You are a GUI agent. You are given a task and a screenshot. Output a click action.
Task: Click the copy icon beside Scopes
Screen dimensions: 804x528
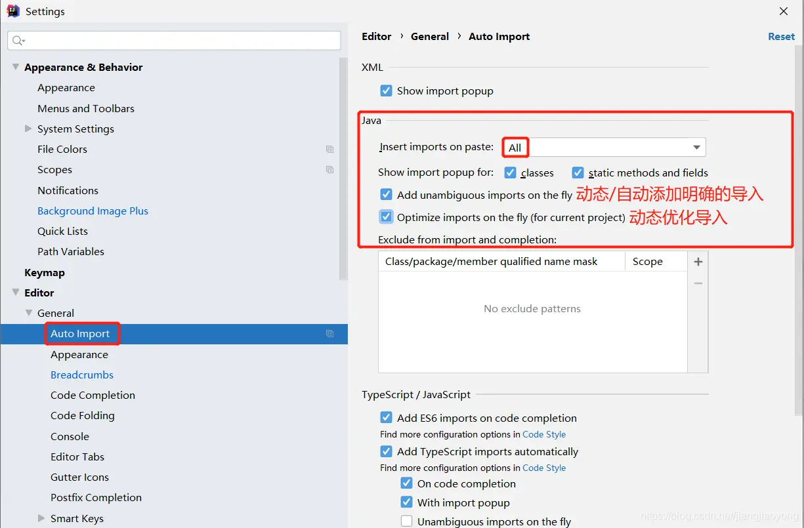(x=329, y=170)
